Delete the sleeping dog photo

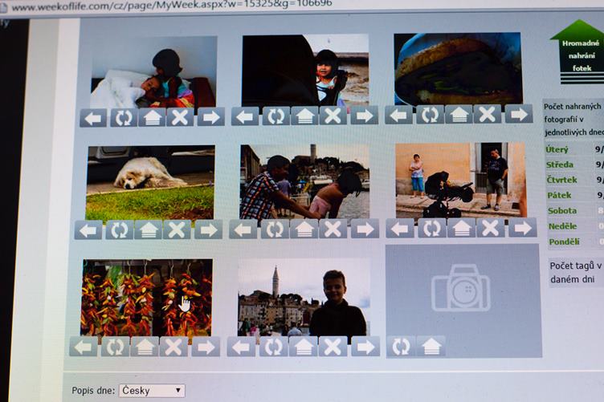coord(177,229)
